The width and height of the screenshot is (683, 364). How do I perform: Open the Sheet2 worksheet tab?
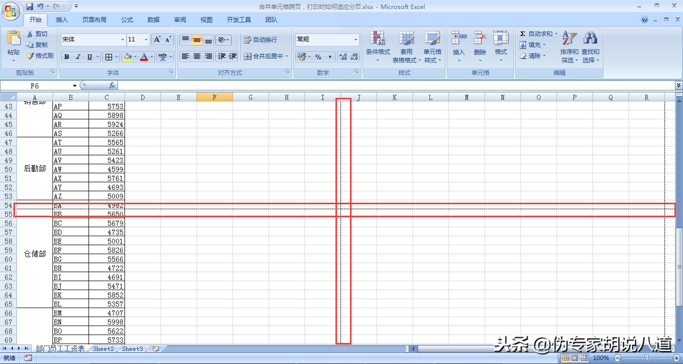103,349
